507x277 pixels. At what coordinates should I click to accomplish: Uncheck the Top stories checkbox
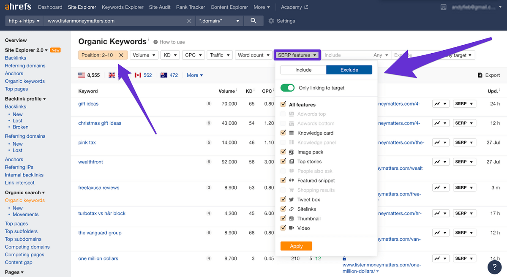point(283,162)
